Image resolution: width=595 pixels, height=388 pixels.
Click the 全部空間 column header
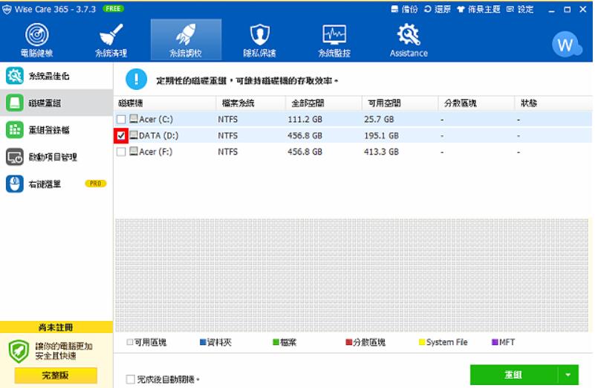click(324, 103)
